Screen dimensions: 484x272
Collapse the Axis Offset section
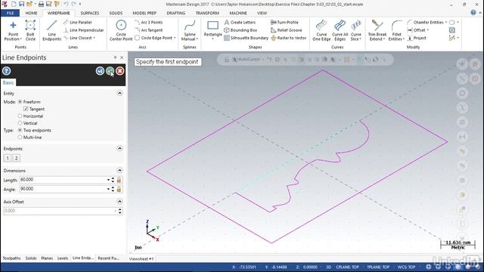tap(119, 202)
